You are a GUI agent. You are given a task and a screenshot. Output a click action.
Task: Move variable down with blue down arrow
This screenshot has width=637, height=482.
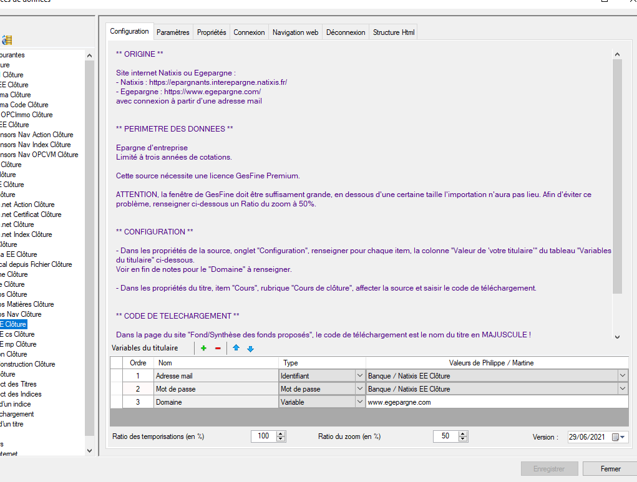pos(250,349)
